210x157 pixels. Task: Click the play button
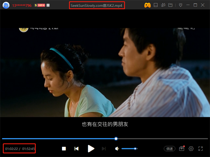pos(91,149)
